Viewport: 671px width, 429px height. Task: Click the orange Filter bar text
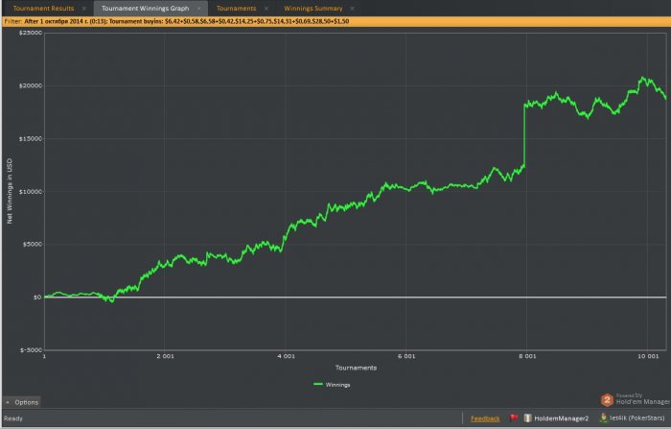(176, 21)
